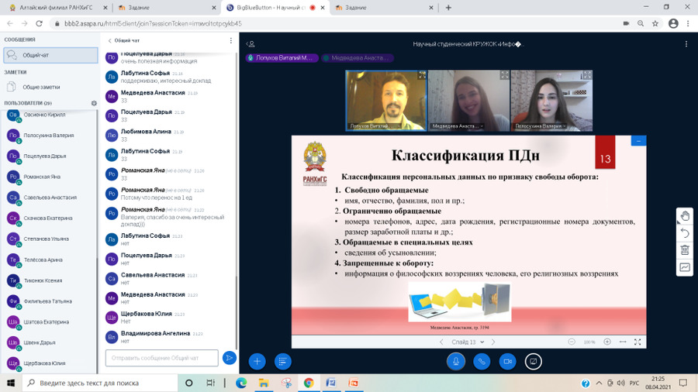Image resolution: width=698 pixels, height=392 pixels.
Task: Toggle the webcam share button
Action: click(x=507, y=361)
